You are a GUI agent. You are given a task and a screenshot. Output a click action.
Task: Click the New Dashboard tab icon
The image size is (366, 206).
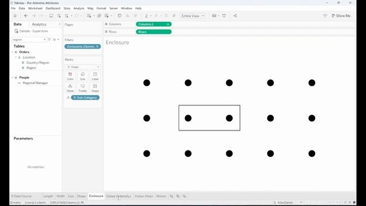pyautogui.click(x=178, y=196)
